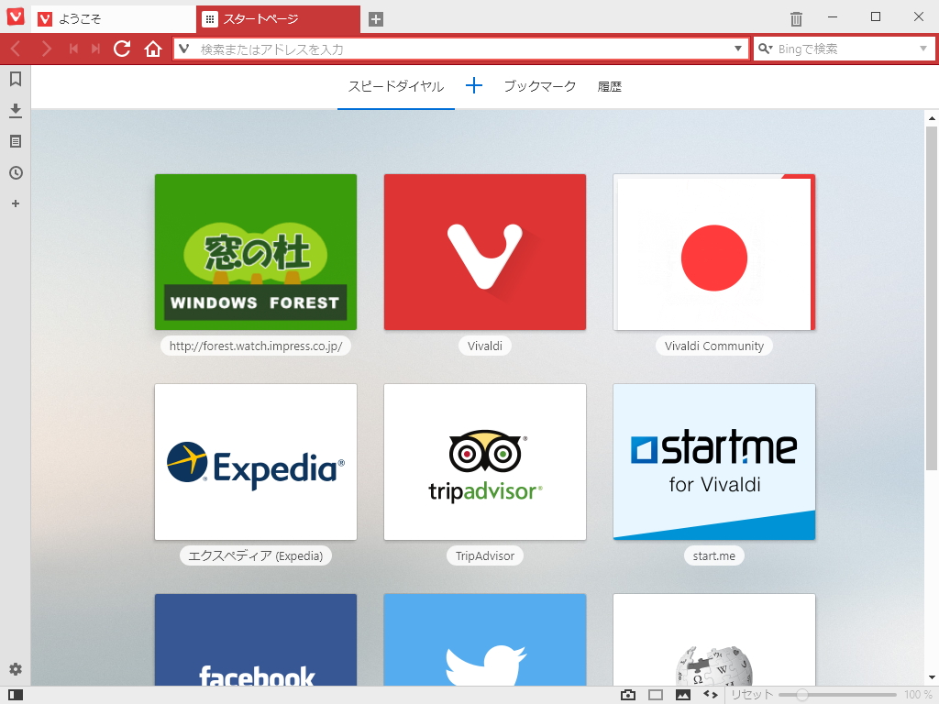Open the 履歴 tab

coord(610,87)
